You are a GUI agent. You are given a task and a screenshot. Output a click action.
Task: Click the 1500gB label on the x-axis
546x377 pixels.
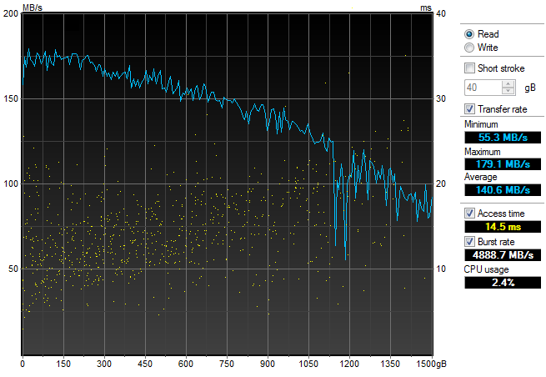[431, 364]
